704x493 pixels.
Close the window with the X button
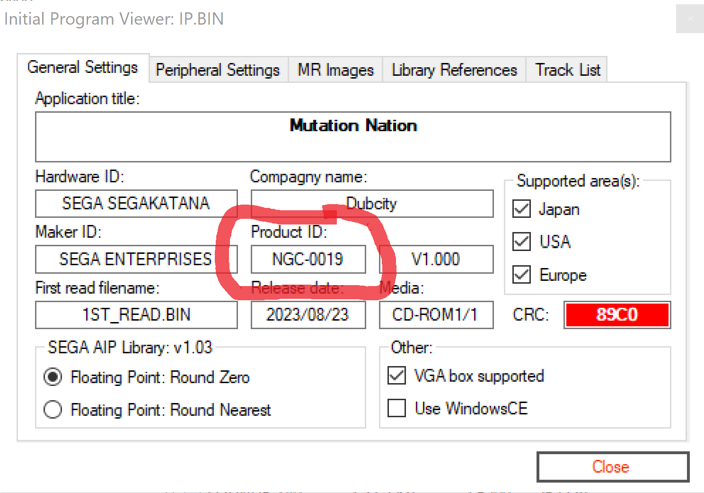pyautogui.click(x=690, y=19)
